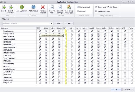Select the MSACCESS.EXE row
Image resolution: width=135 pixels, height=92 pixels.
pos(69,47)
